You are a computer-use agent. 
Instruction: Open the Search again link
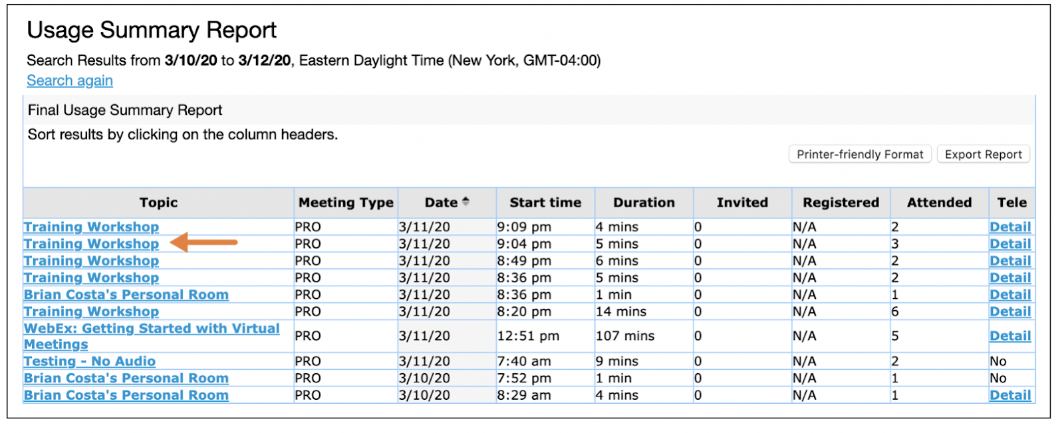coord(70,80)
